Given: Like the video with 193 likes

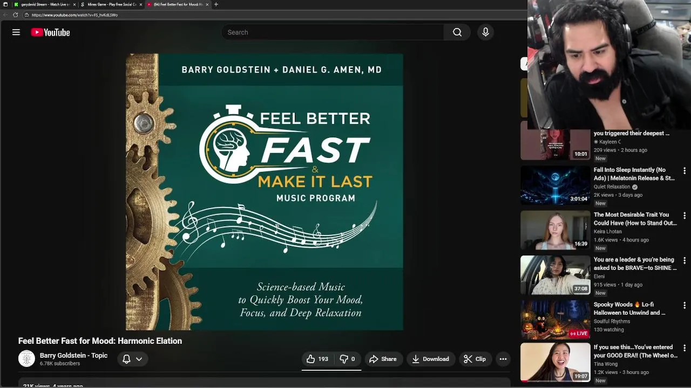Looking at the screenshot, I should click(317, 359).
